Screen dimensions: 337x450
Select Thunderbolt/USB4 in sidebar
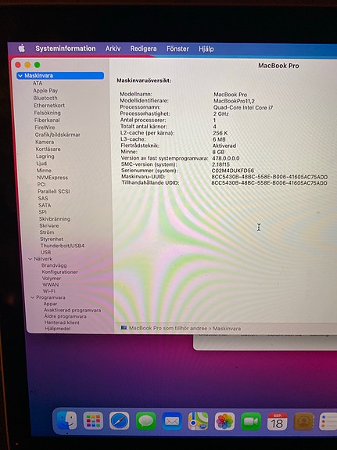click(63, 246)
